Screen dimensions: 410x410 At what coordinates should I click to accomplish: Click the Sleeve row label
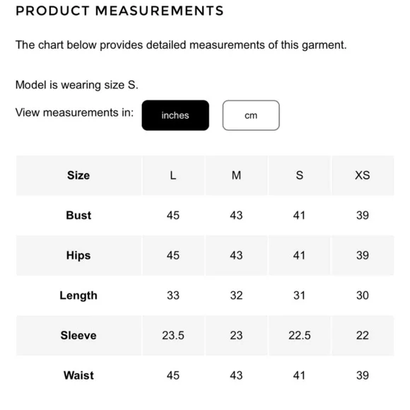(78, 336)
